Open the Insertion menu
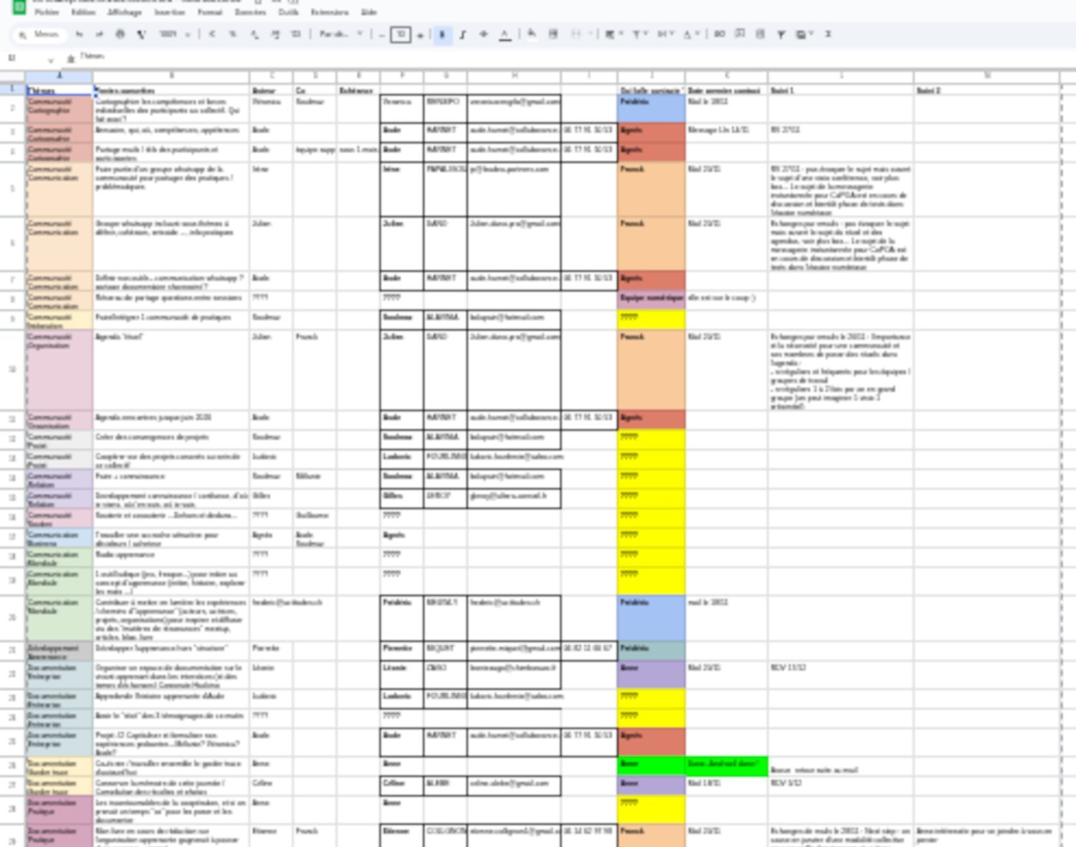 (169, 12)
